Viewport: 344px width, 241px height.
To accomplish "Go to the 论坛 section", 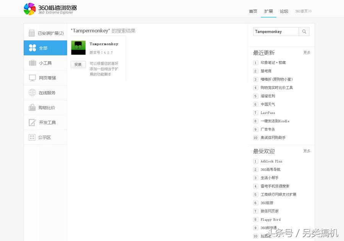I will coord(284,11).
